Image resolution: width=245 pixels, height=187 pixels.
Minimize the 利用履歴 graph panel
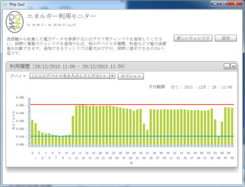pyautogui.click(x=227, y=66)
